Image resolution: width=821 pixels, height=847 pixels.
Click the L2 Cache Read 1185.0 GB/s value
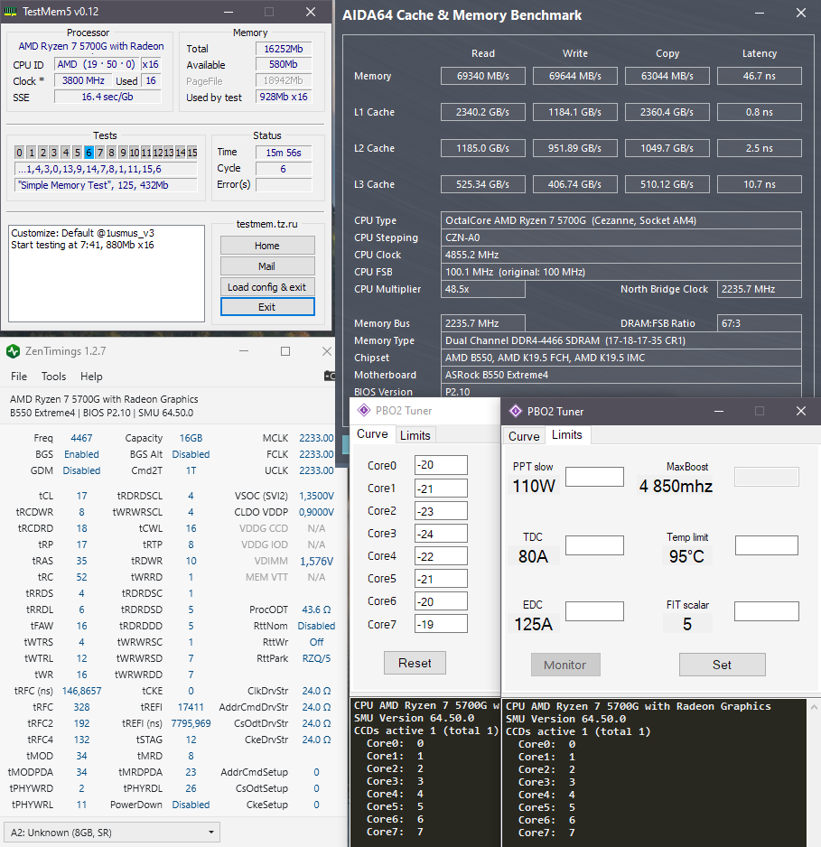tap(483, 148)
